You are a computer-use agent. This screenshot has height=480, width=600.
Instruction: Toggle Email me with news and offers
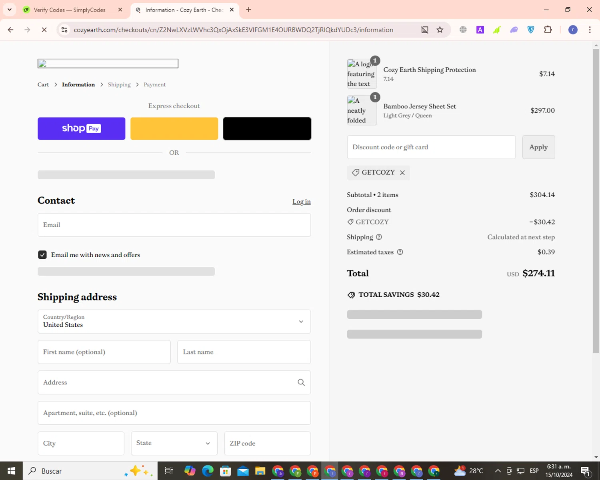[x=42, y=255]
